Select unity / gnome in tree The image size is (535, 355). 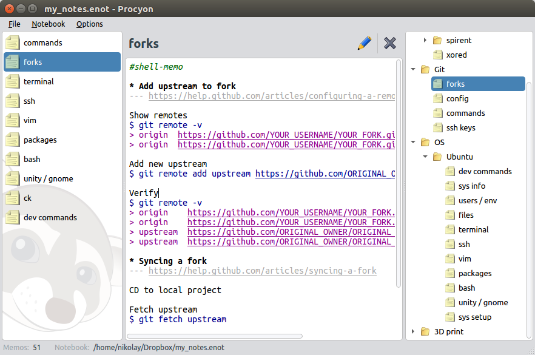click(x=483, y=302)
